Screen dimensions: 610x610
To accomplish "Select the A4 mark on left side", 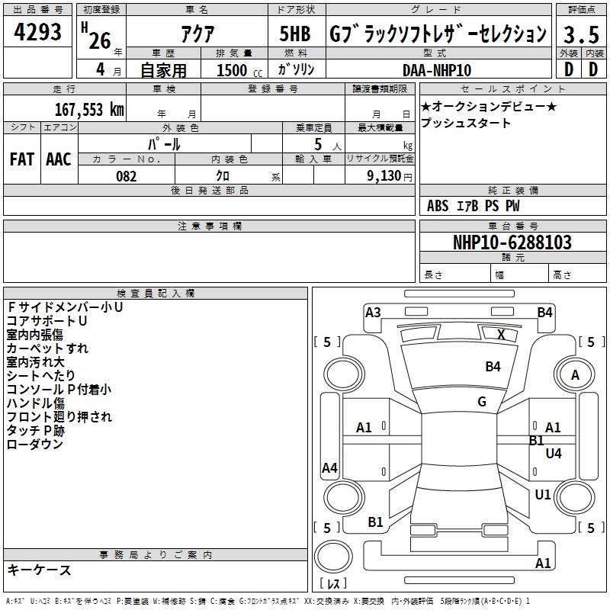I will coord(329,468).
